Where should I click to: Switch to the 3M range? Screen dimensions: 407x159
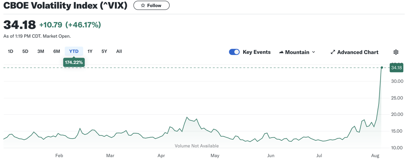40,51
